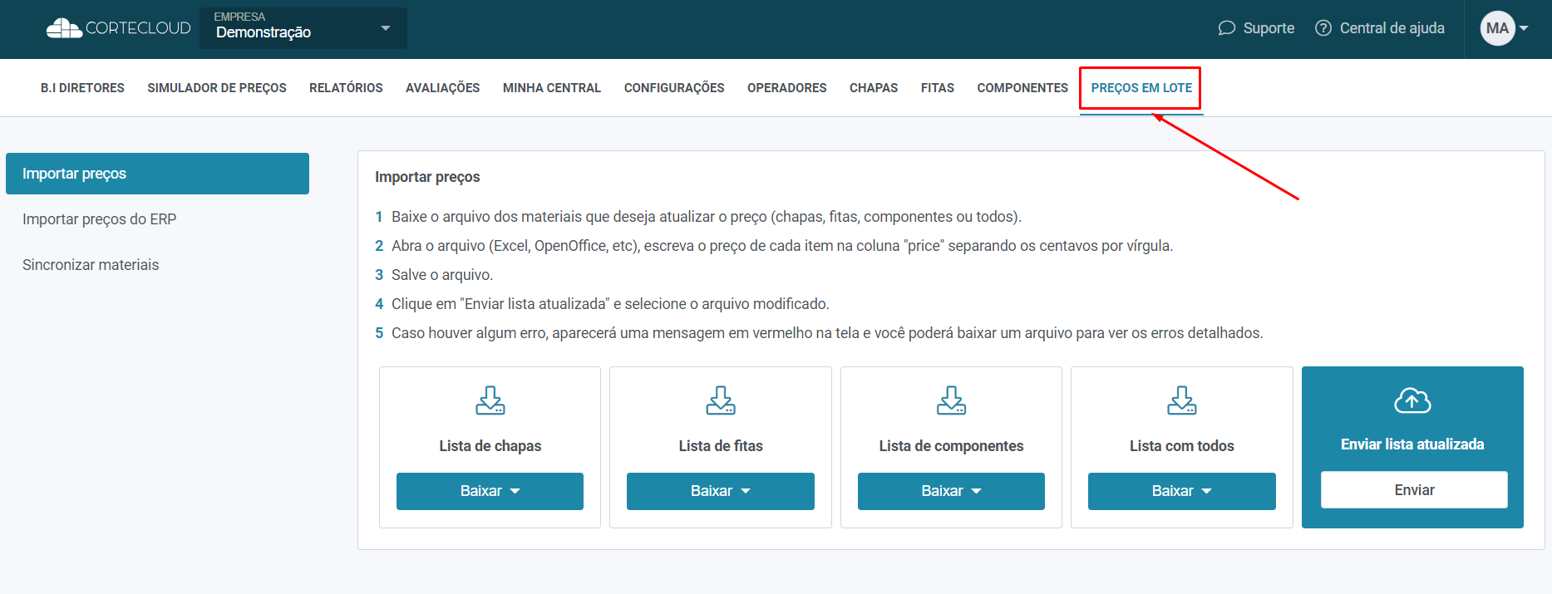
Task: Click the download icon above Lista de fitas
Action: (720, 400)
